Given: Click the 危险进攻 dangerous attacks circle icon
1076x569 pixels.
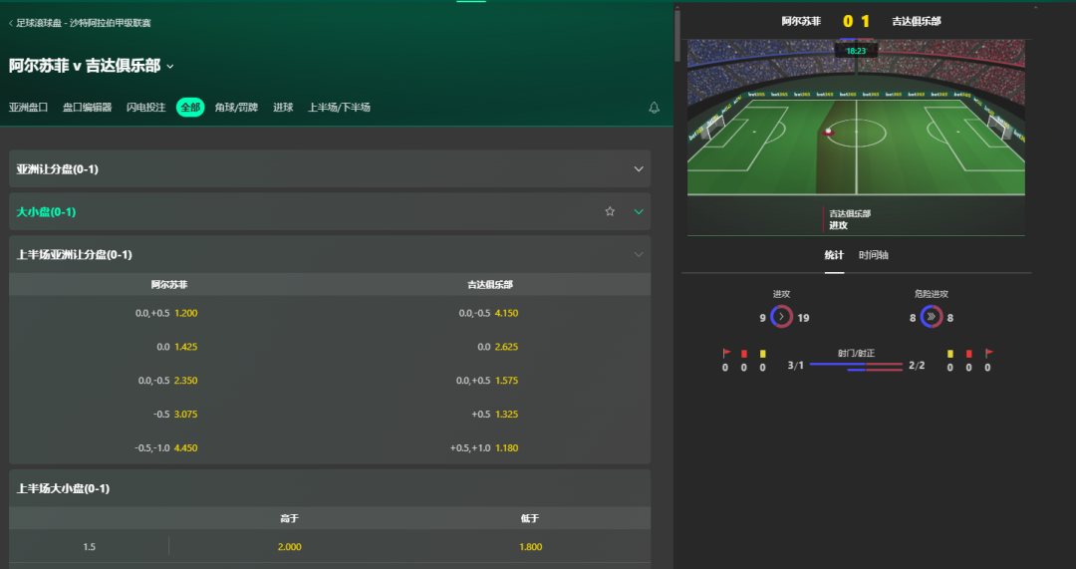Looking at the screenshot, I should pyautogui.click(x=932, y=317).
